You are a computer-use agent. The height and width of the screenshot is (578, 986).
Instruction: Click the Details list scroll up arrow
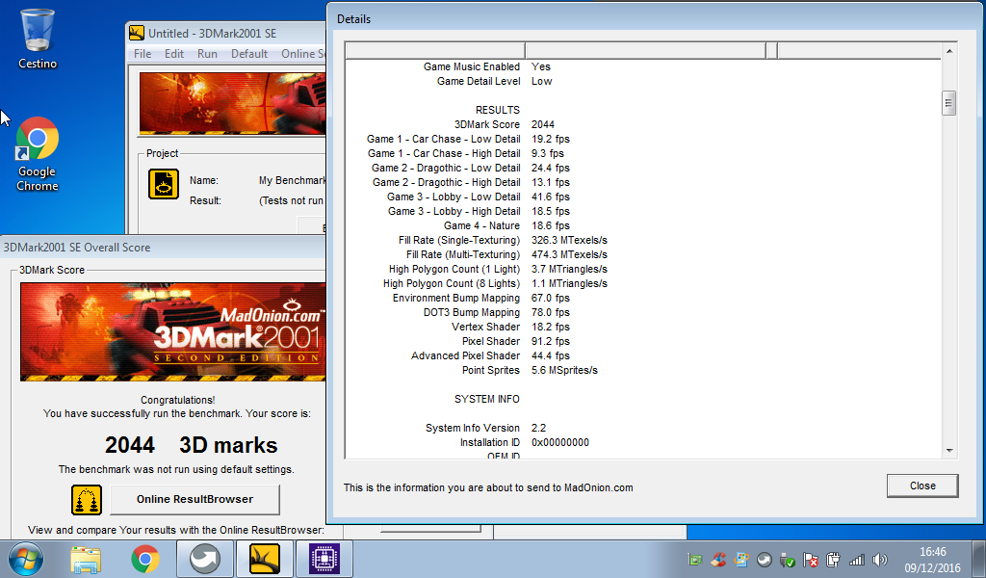[x=948, y=51]
